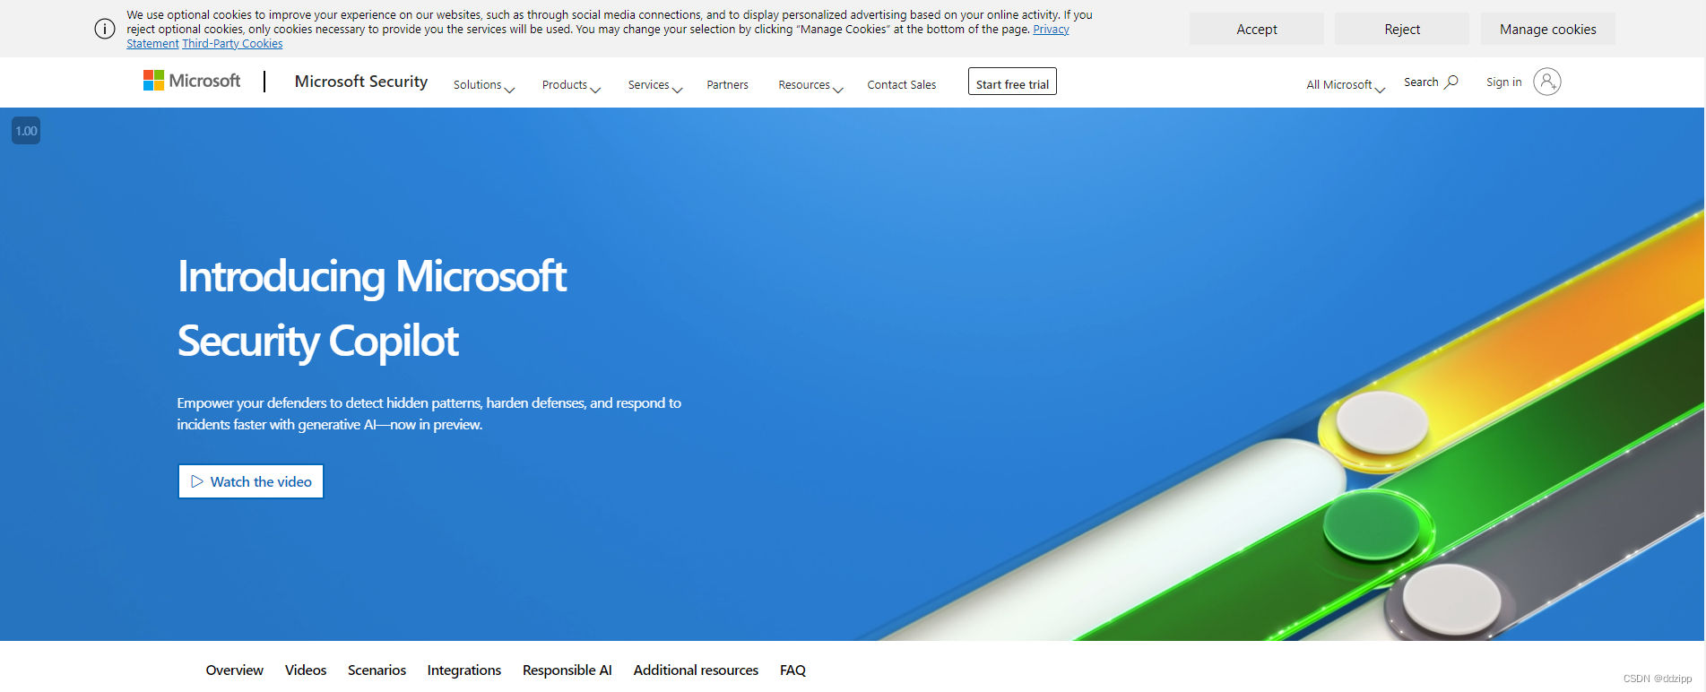Image resolution: width=1706 pixels, height=692 pixels.
Task: Expand the All Microsoft menu
Action: pos(1346,85)
